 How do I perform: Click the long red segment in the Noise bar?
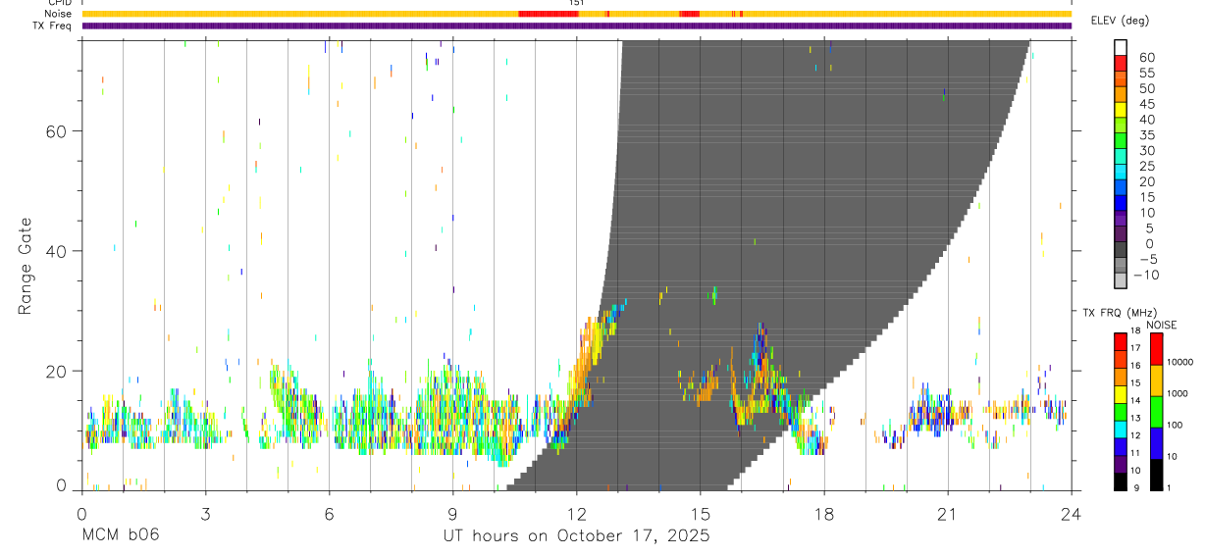point(548,14)
